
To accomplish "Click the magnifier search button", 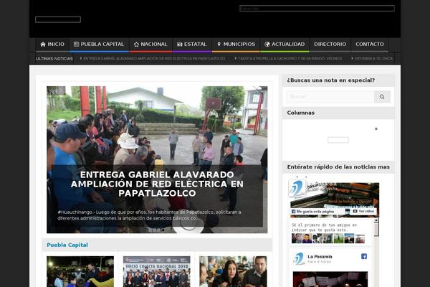I will click(382, 97).
